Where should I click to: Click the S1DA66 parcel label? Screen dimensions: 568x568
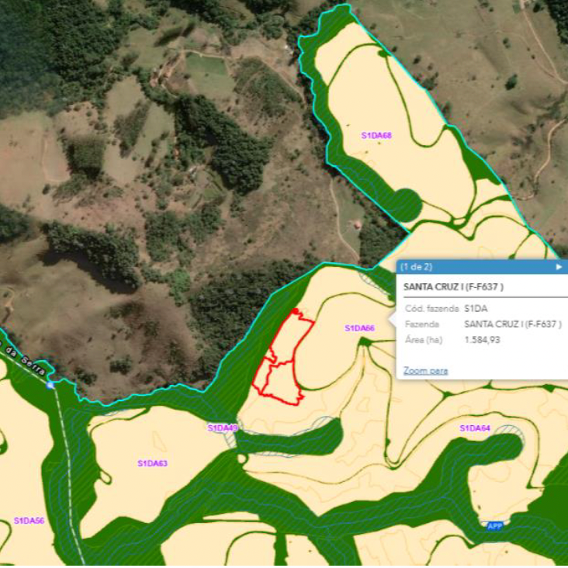(359, 328)
